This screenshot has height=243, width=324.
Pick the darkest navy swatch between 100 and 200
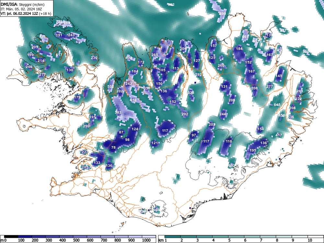tap(25, 237)
